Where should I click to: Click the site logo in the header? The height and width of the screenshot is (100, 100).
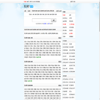click(27, 6)
